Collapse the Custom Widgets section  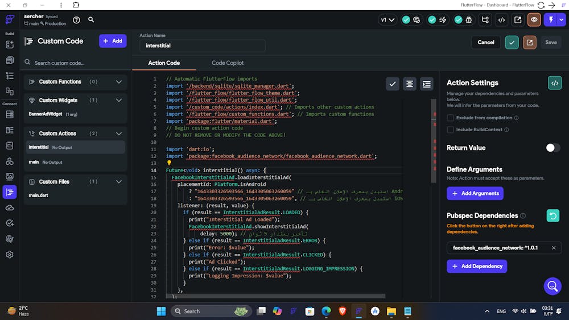119,101
